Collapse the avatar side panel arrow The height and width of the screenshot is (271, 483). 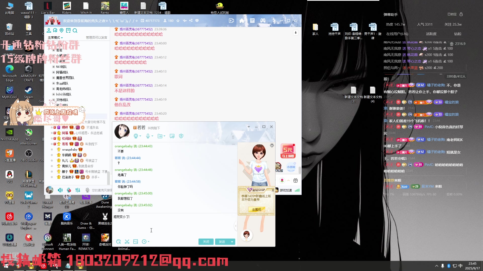(235, 226)
